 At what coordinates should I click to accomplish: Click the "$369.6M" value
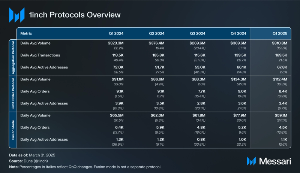[238, 43]
